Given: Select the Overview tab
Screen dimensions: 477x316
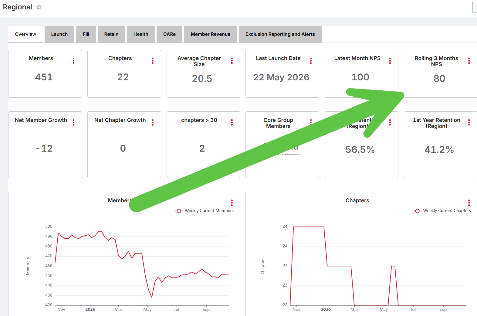Looking at the screenshot, I should point(25,34).
